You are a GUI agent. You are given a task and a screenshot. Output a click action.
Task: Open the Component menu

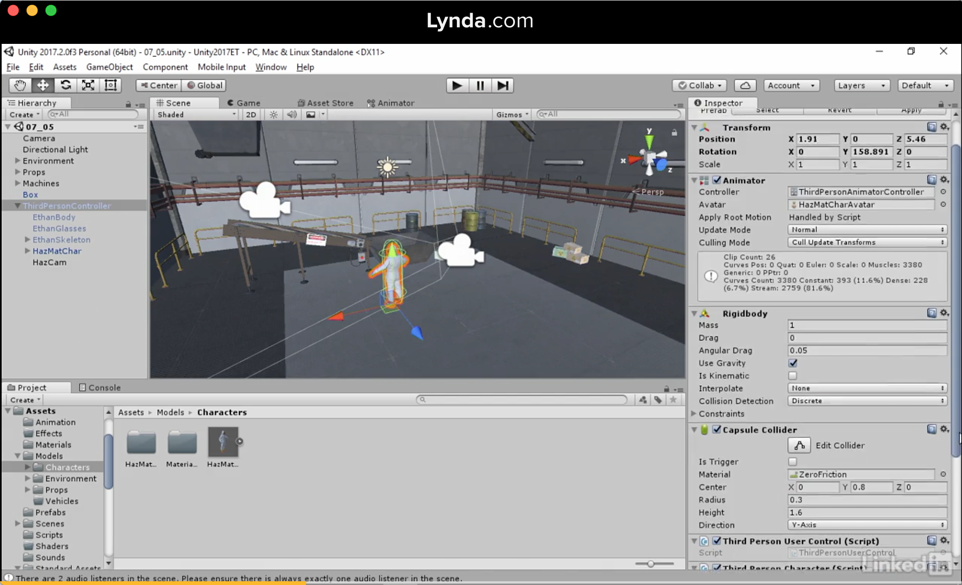tap(165, 67)
